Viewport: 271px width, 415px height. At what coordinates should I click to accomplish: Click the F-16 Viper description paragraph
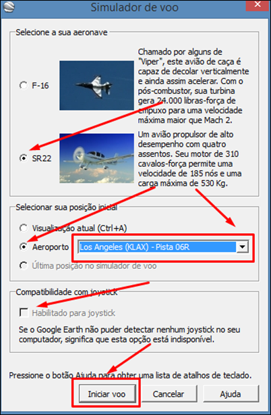pyautogui.click(x=193, y=86)
